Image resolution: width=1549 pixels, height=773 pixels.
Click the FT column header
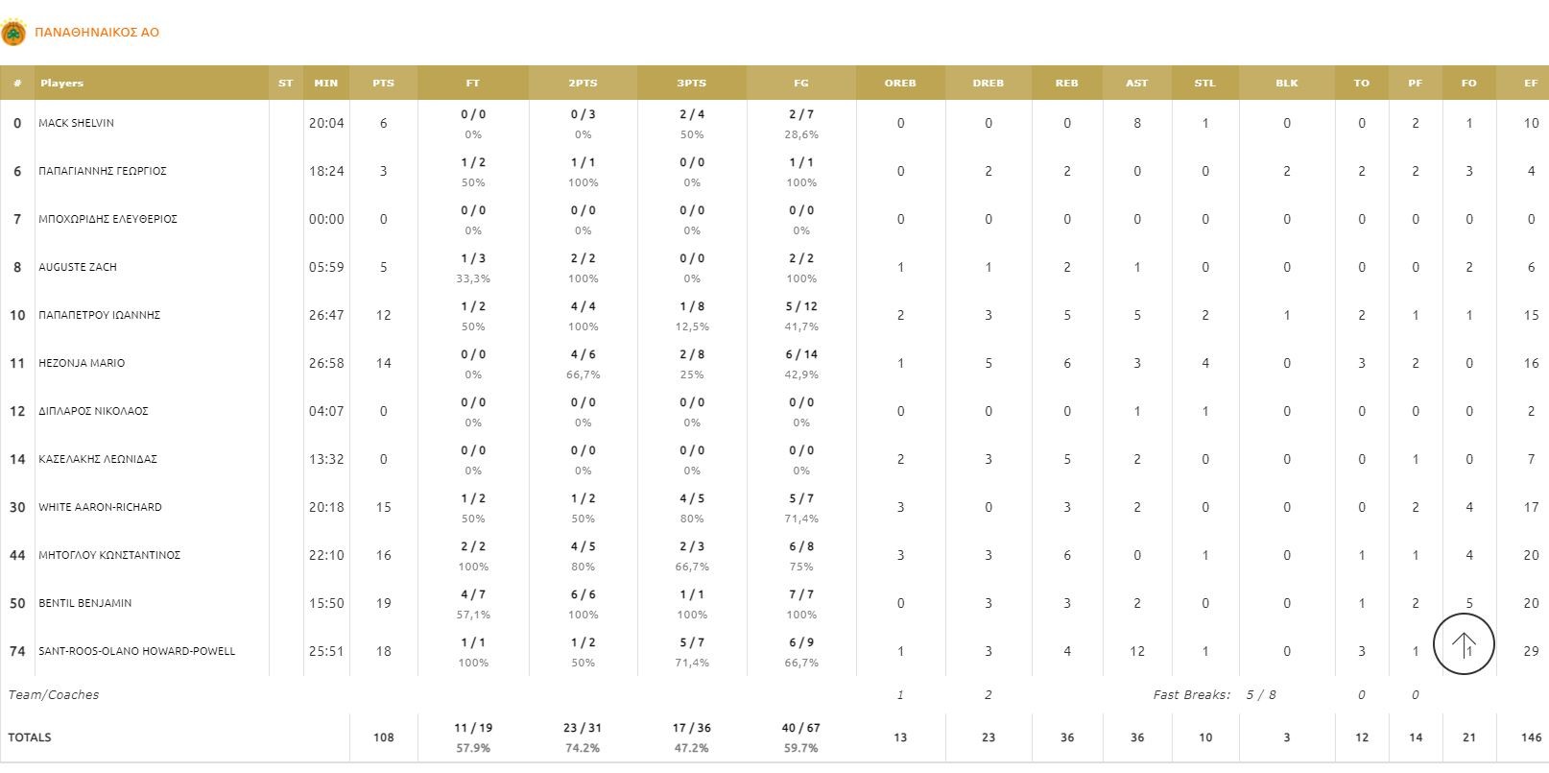point(472,84)
